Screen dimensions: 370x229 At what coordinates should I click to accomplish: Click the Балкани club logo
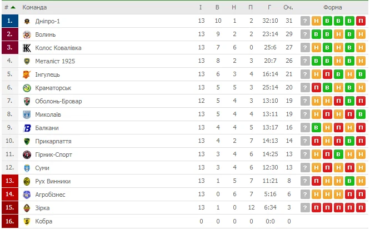27,128
